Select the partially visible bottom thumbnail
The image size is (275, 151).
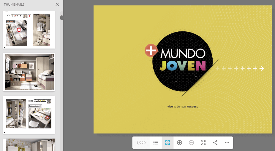point(29,144)
